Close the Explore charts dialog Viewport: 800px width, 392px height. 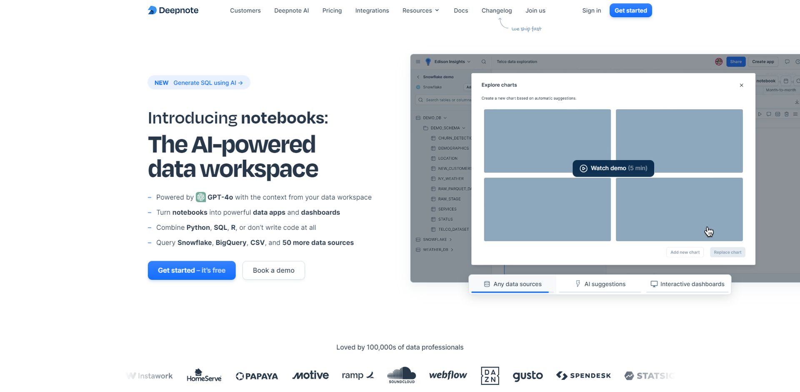(741, 85)
